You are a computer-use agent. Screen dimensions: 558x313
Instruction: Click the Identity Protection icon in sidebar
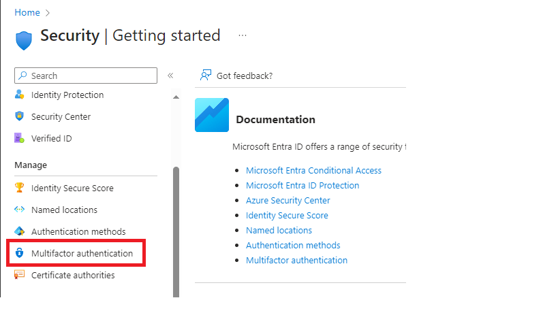(19, 95)
